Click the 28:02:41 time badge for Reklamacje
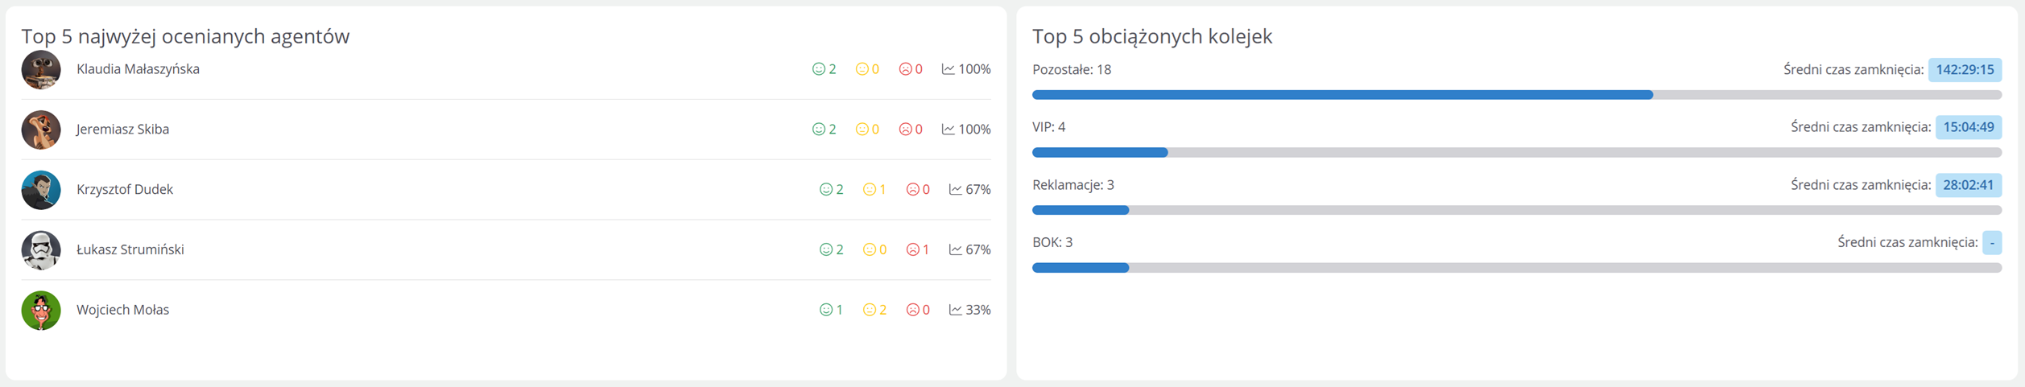The image size is (2025, 387). pos(1968,185)
